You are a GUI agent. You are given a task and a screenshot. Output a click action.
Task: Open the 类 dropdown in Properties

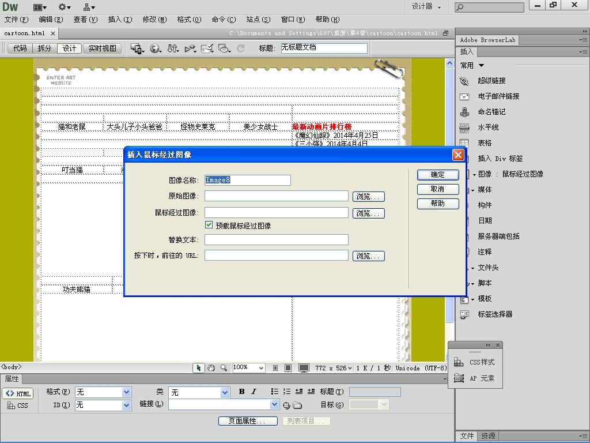[x=225, y=392]
